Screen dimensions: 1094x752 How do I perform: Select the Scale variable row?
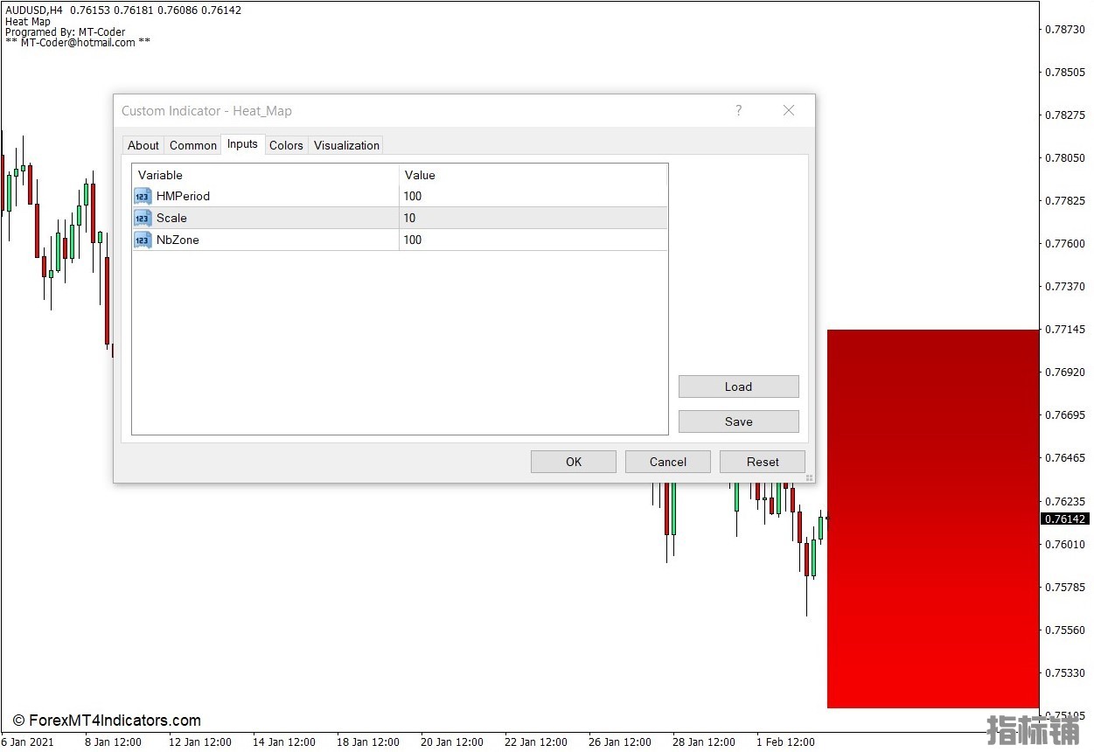(x=400, y=218)
